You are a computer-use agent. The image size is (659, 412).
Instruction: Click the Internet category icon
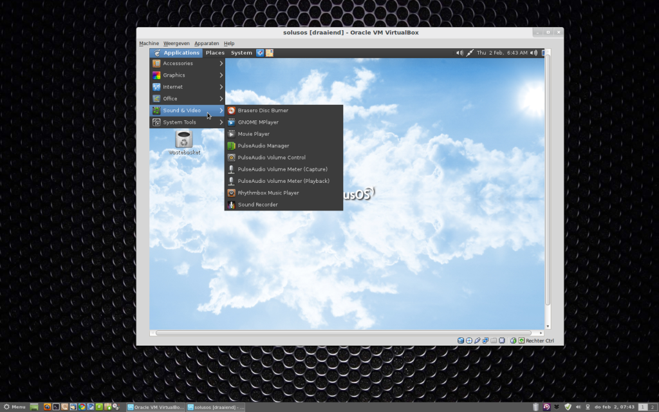click(156, 87)
